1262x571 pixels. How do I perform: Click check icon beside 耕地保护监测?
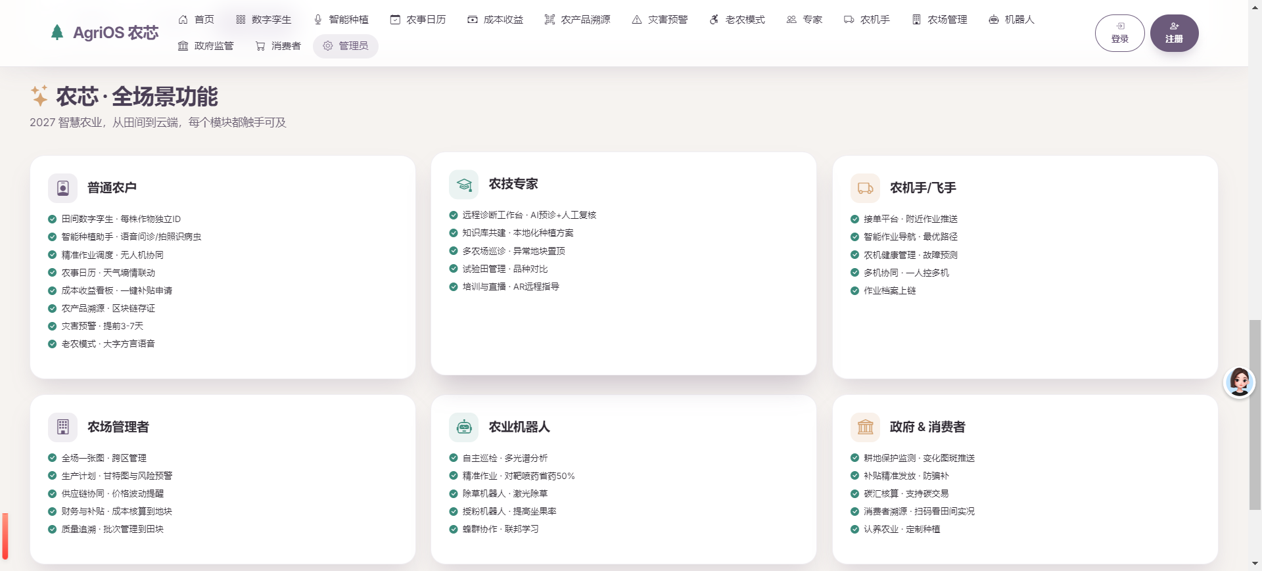click(854, 458)
